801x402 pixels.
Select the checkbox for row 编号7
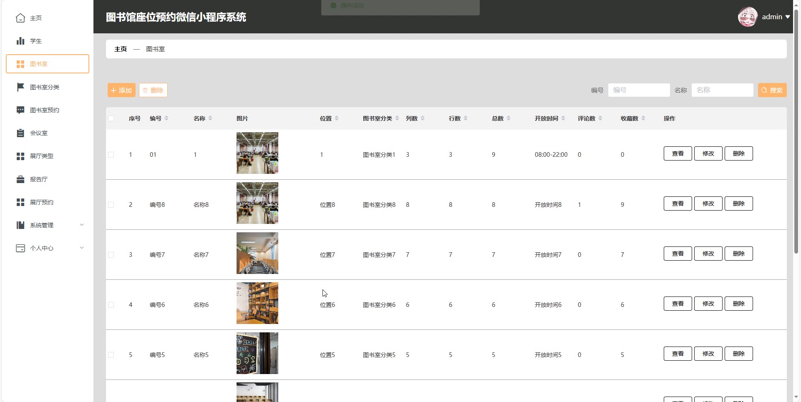pos(111,255)
